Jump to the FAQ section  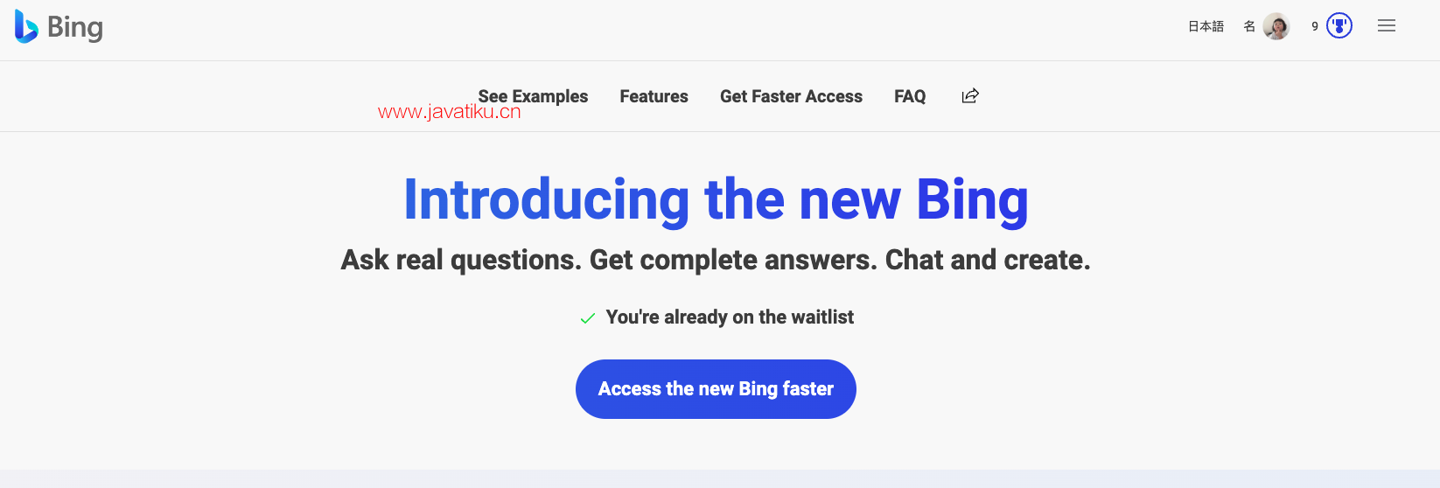(x=910, y=96)
